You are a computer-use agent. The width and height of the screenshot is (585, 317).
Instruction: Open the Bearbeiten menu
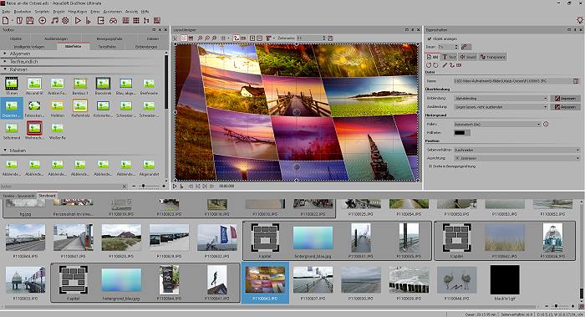tap(23, 12)
